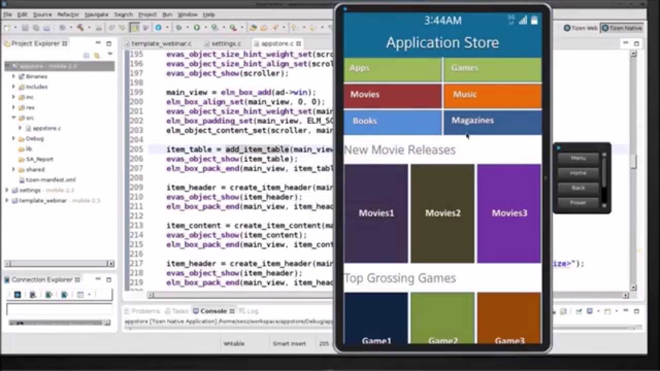
Task: Click the Save icon in toolbar
Action: pos(26,27)
